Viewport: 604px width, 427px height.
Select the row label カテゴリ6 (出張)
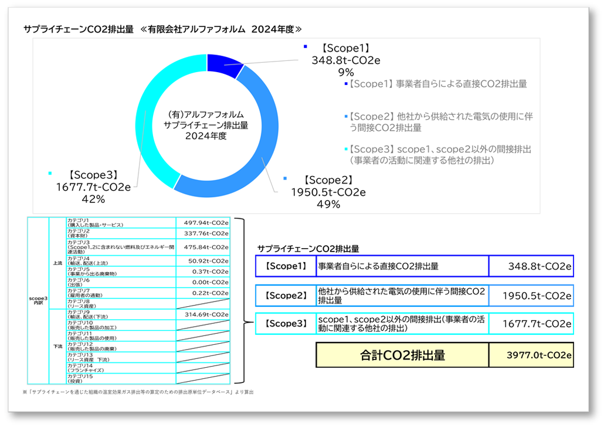[x=121, y=282]
